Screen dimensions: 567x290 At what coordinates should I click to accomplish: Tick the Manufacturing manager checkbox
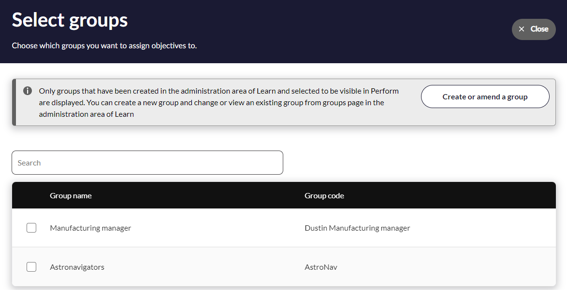click(31, 228)
